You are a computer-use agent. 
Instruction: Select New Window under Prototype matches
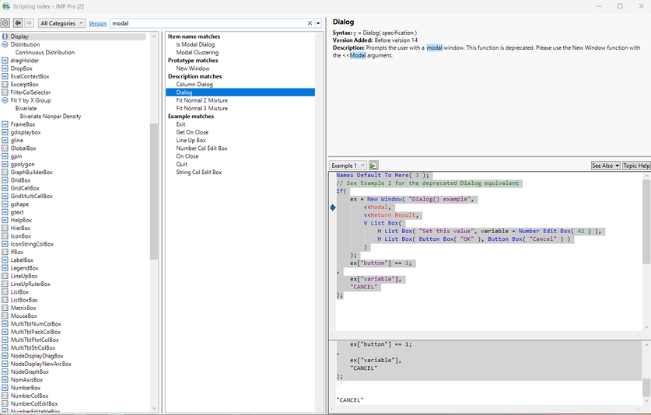coord(192,68)
